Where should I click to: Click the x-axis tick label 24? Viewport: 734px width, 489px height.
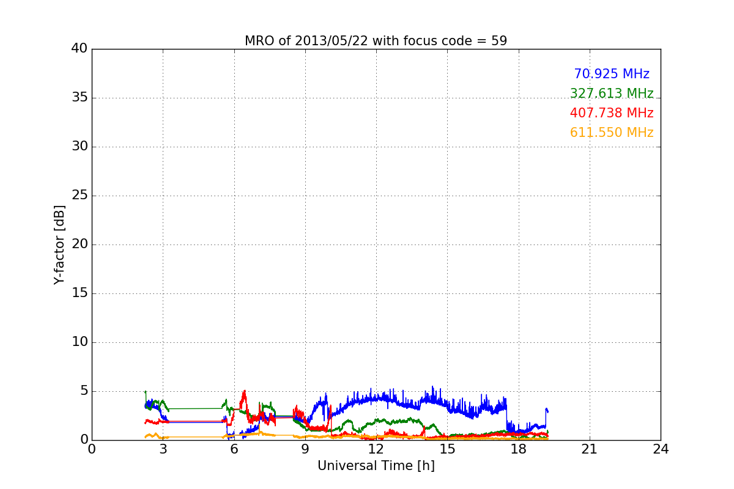661,449
